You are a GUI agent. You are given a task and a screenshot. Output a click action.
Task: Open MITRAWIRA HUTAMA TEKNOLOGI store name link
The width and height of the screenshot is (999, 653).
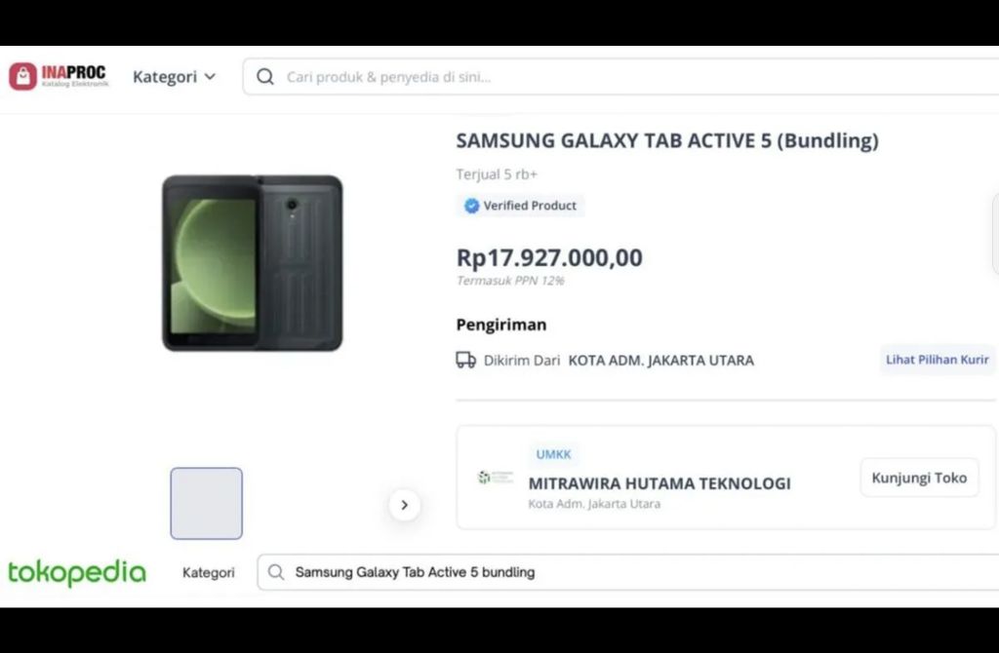659,483
